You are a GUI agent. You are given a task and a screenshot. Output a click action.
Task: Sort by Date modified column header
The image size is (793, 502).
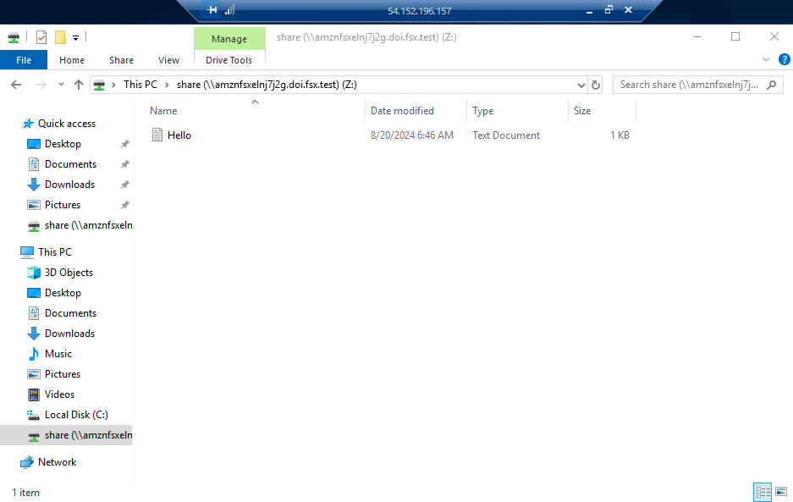(402, 111)
